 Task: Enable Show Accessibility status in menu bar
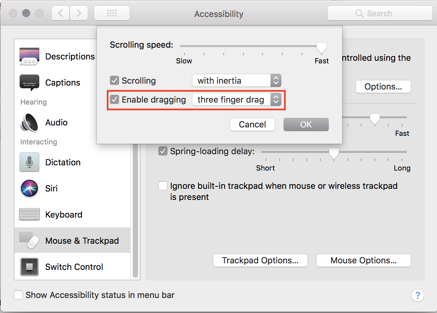[18, 295]
